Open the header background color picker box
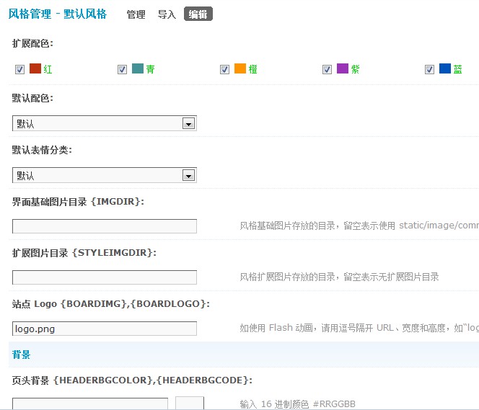This screenshot has width=479, height=410. 190,403
